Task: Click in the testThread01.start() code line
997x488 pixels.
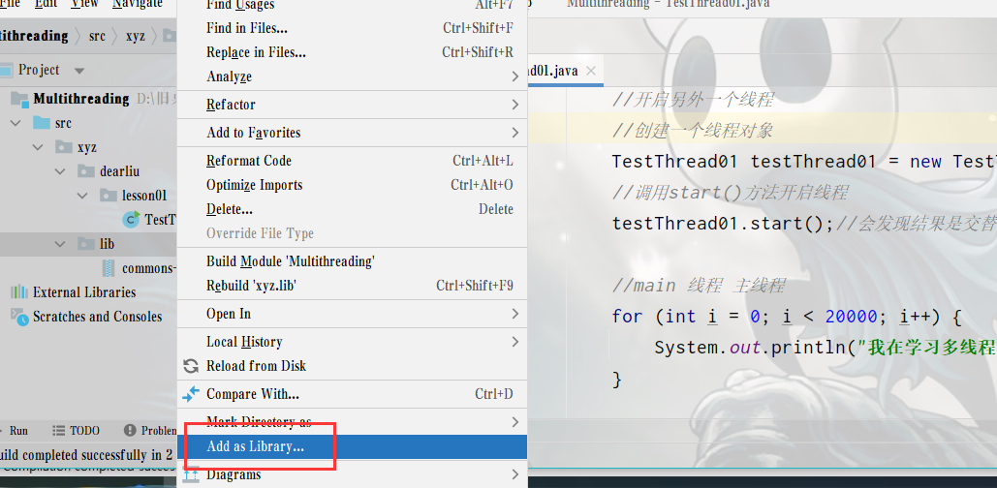Action: (723, 223)
